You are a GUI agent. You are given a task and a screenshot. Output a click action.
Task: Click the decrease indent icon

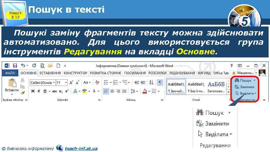137,82
